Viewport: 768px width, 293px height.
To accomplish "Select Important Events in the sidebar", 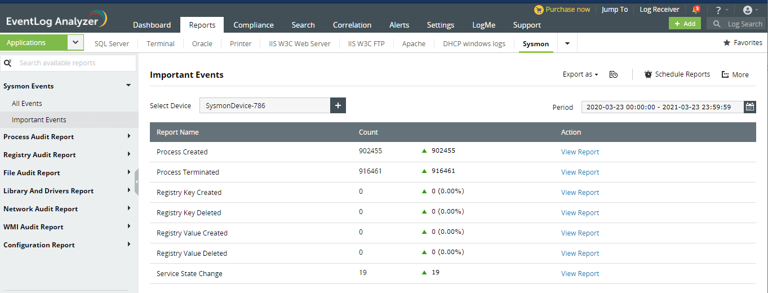I will pyautogui.click(x=39, y=119).
